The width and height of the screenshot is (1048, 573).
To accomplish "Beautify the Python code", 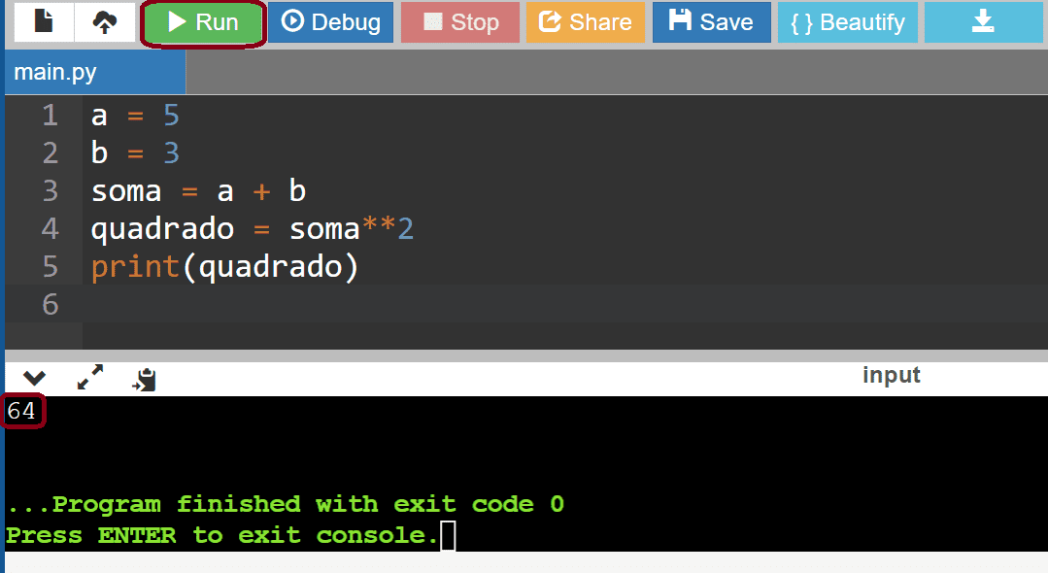I will pyautogui.click(x=847, y=21).
